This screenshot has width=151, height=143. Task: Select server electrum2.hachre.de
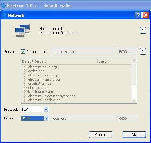(x=44, y=100)
